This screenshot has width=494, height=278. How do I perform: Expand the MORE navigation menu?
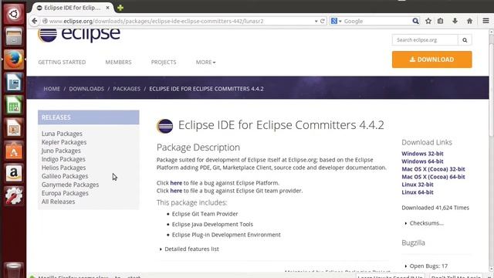coord(206,62)
